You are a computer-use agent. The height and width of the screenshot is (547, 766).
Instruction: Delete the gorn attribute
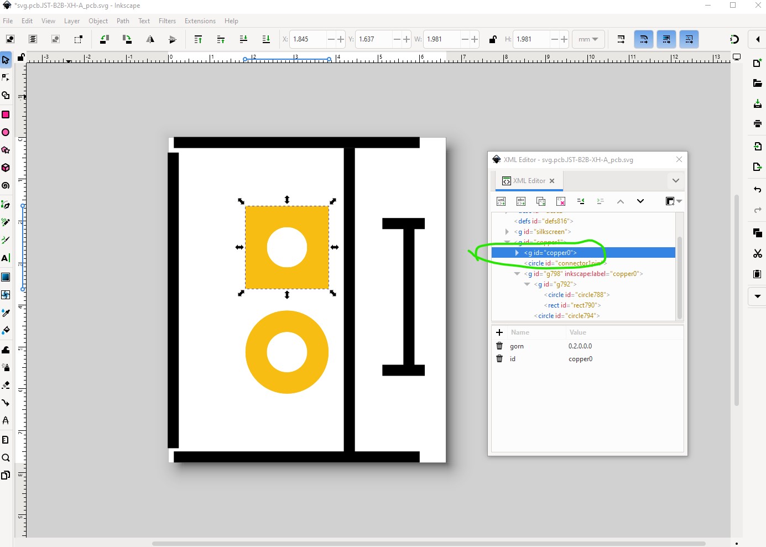[x=499, y=346]
